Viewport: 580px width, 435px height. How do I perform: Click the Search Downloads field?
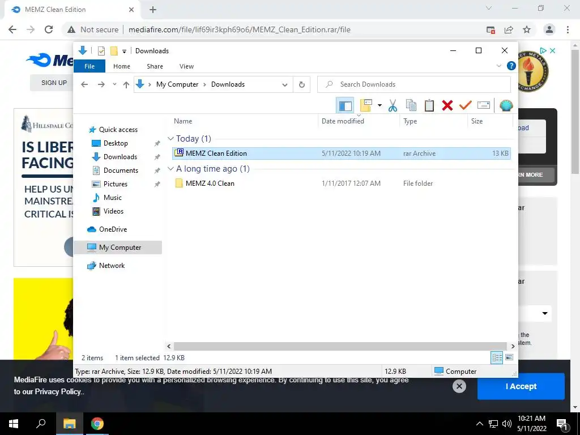tap(414, 84)
